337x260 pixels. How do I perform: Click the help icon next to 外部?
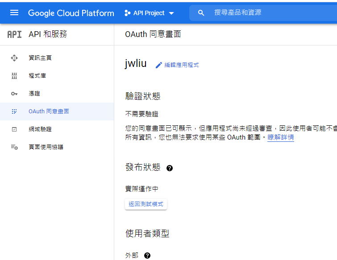(147, 256)
